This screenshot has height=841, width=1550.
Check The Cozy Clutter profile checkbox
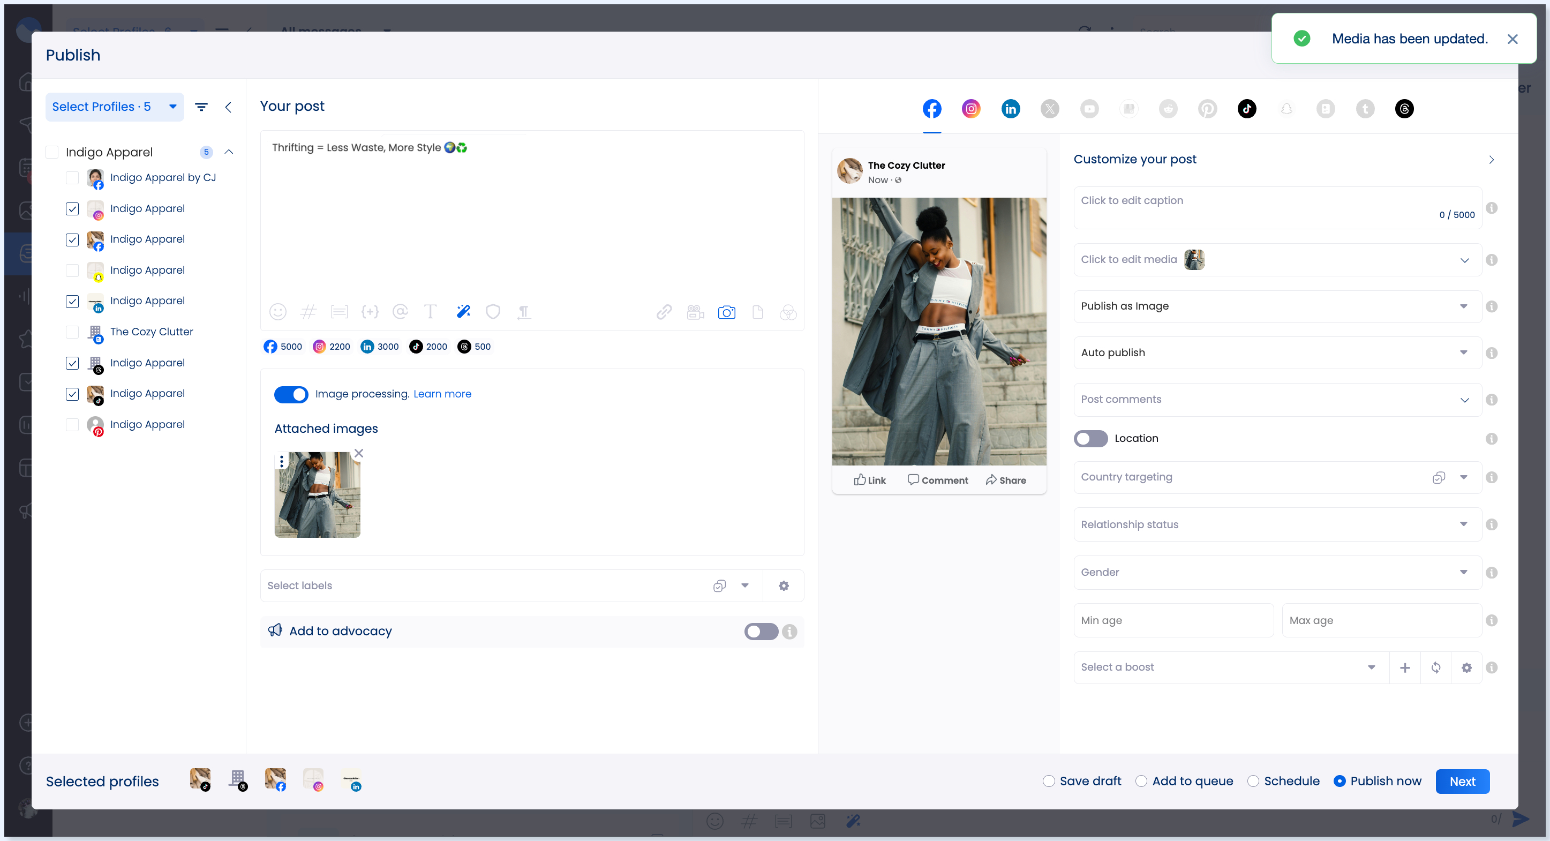pyautogui.click(x=72, y=332)
